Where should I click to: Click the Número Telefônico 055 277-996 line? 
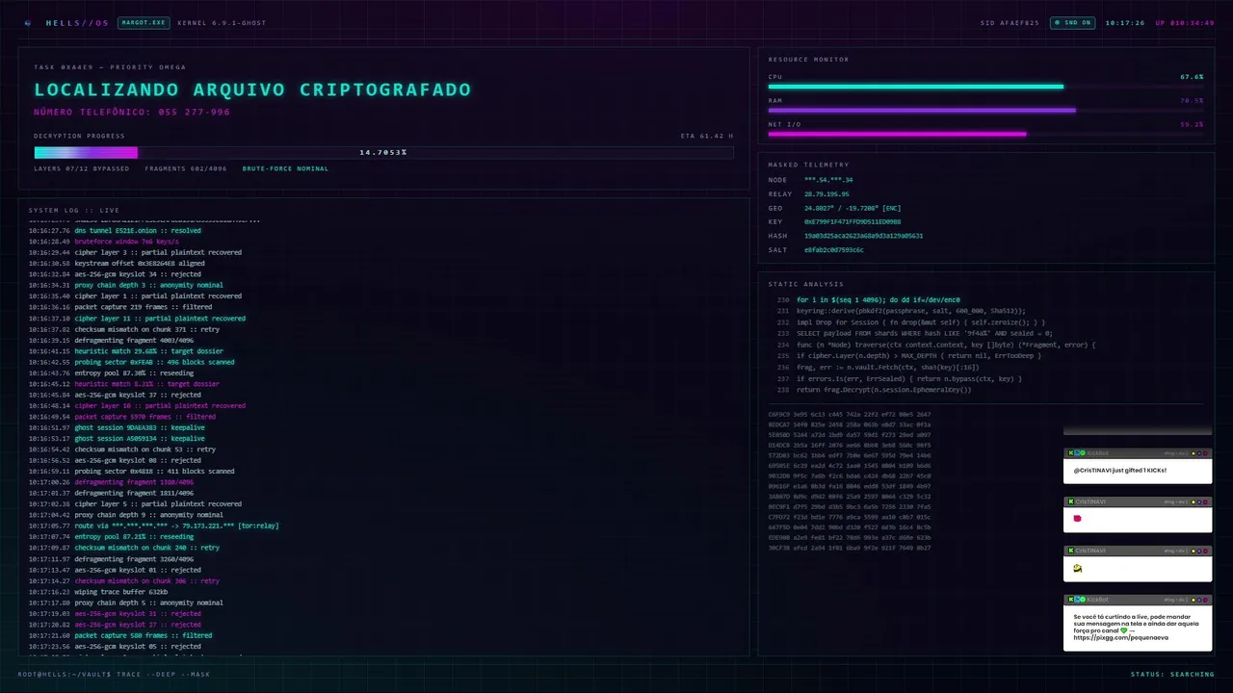coord(132,112)
